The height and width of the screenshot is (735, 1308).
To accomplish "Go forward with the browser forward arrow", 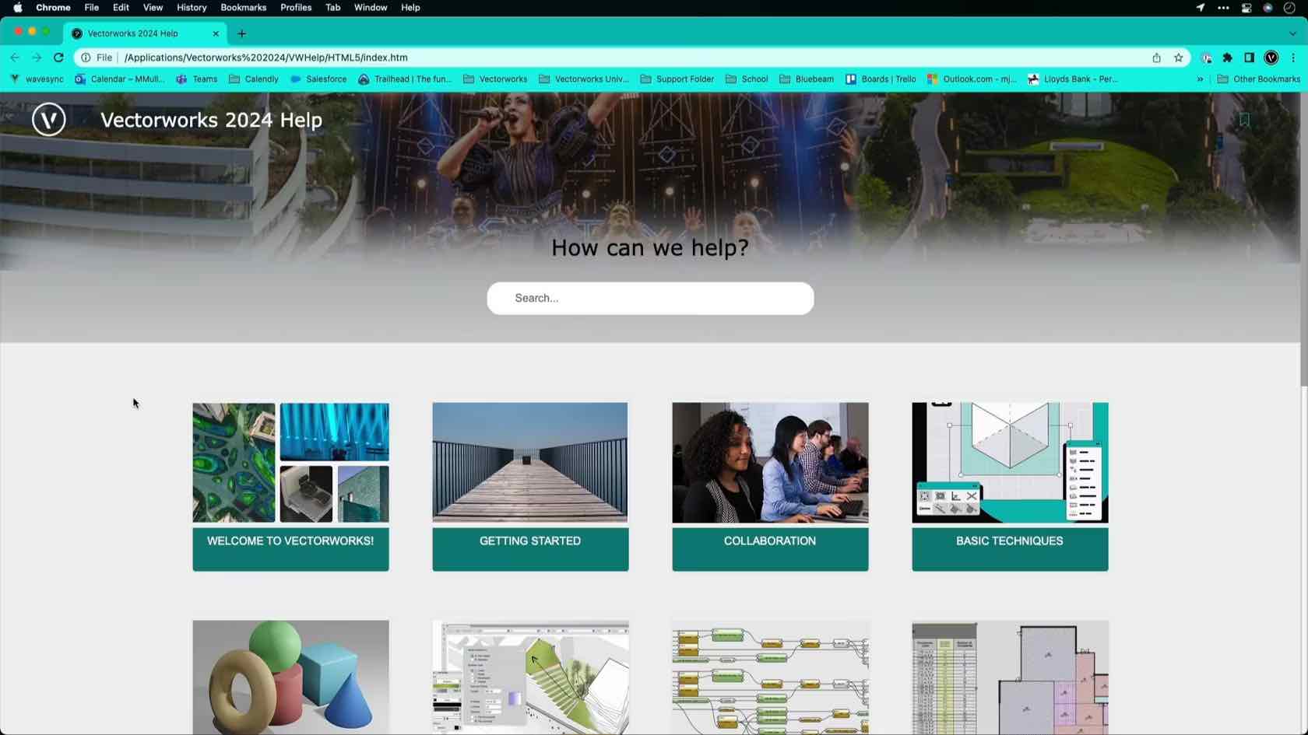I will tap(37, 58).
